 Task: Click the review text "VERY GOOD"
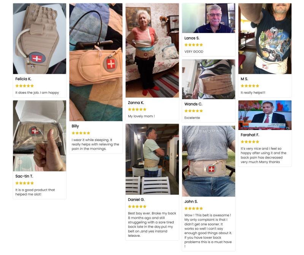(x=194, y=52)
